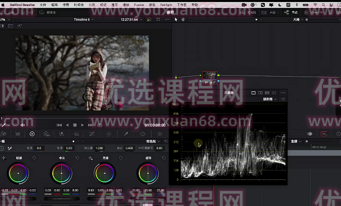Image resolution: width=341 pixels, height=206 pixels.
Task: Open the Camera Raw palette
Action: [x=3, y=134]
